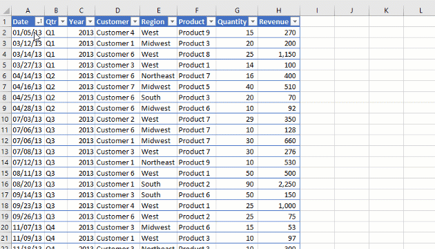
Task: Select revenue cell showing 1,000
Action: click(x=279, y=205)
